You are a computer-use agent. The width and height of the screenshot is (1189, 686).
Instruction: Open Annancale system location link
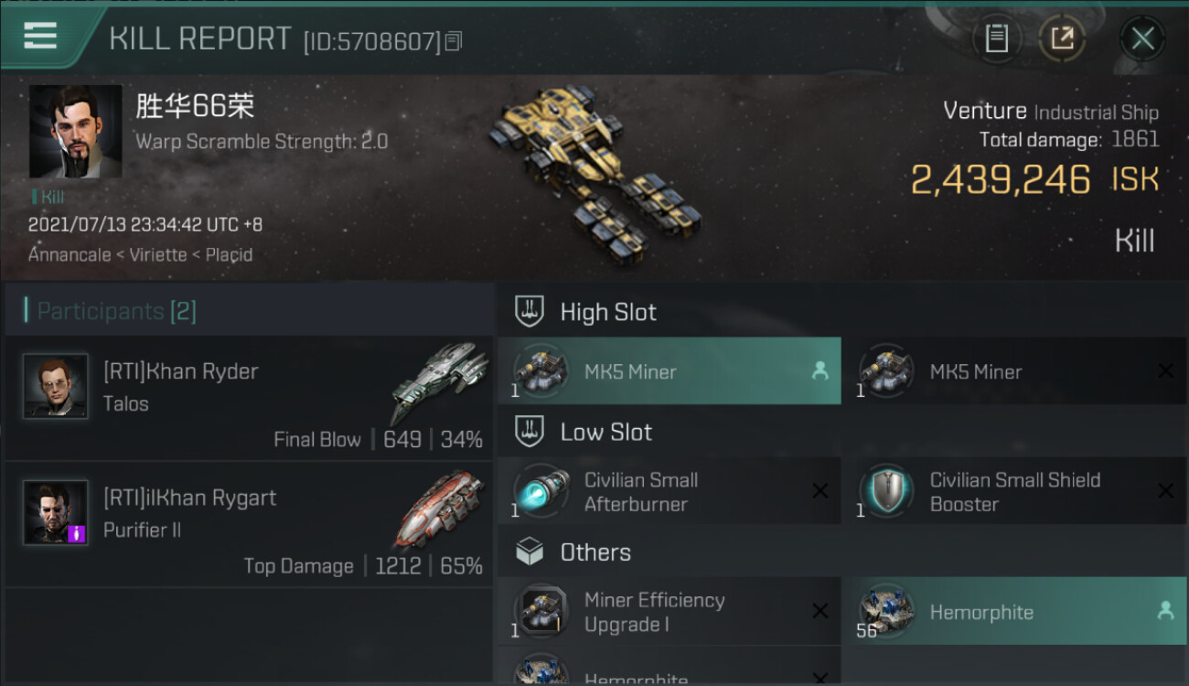(x=70, y=255)
